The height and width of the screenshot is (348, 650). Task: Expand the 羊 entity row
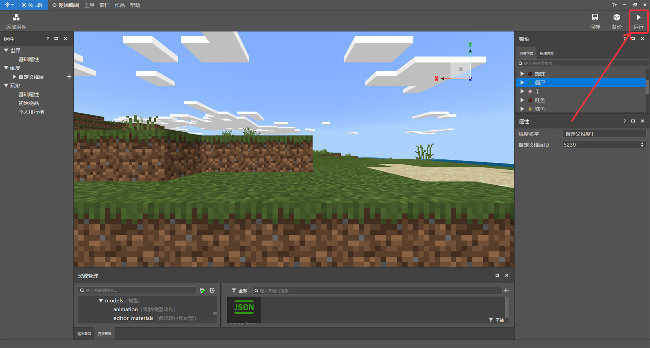[x=522, y=91]
